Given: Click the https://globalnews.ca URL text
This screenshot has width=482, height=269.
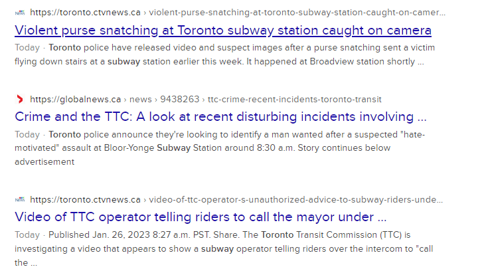Looking at the screenshot, I should pos(75,100).
